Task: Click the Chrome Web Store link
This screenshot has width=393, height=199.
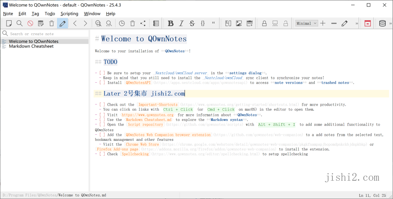Action: click(142, 145)
